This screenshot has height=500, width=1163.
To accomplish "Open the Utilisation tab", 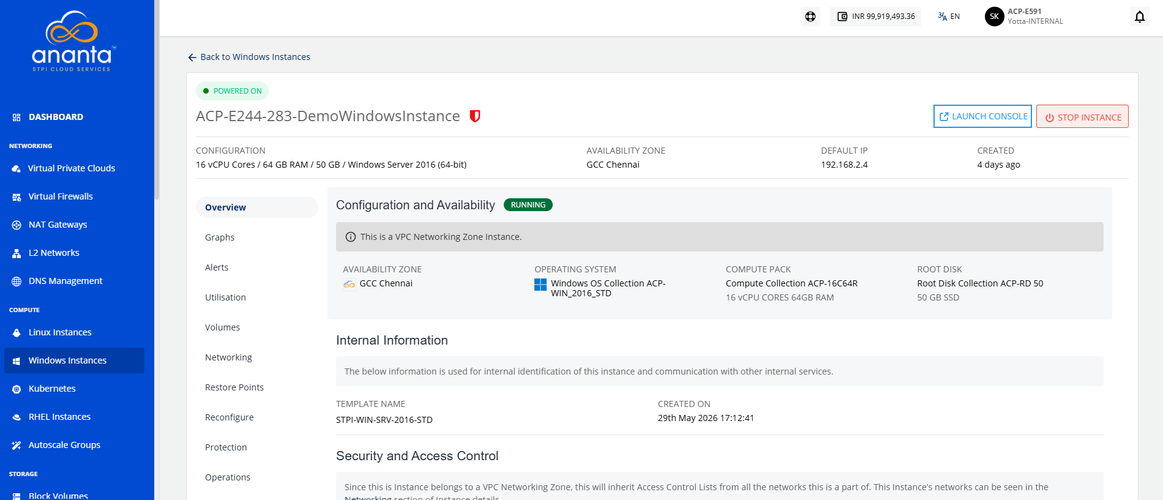I will 225,297.
